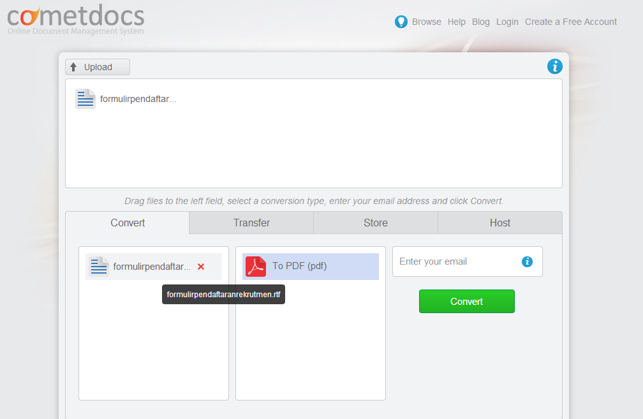Remove file with the red X

pos(201,267)
